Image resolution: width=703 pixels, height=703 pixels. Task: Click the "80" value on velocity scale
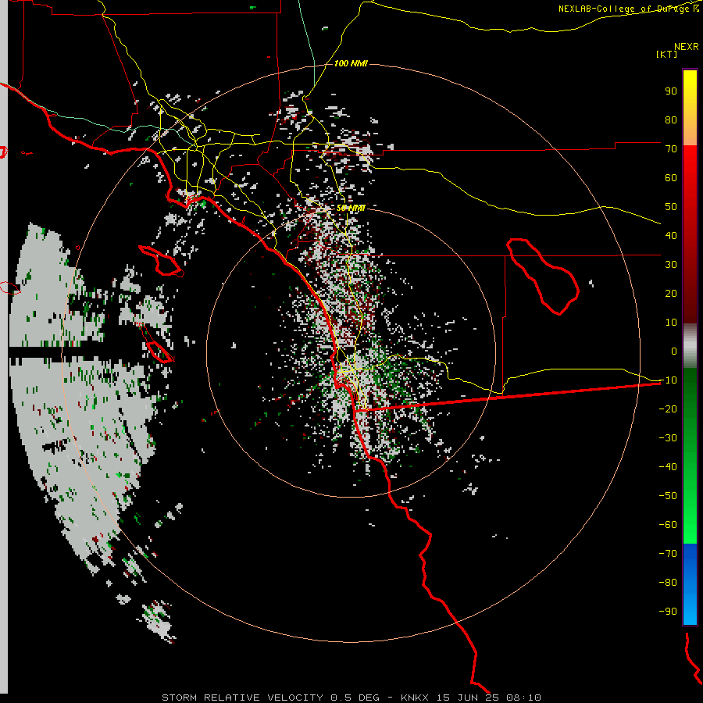(x=671, y=120)
